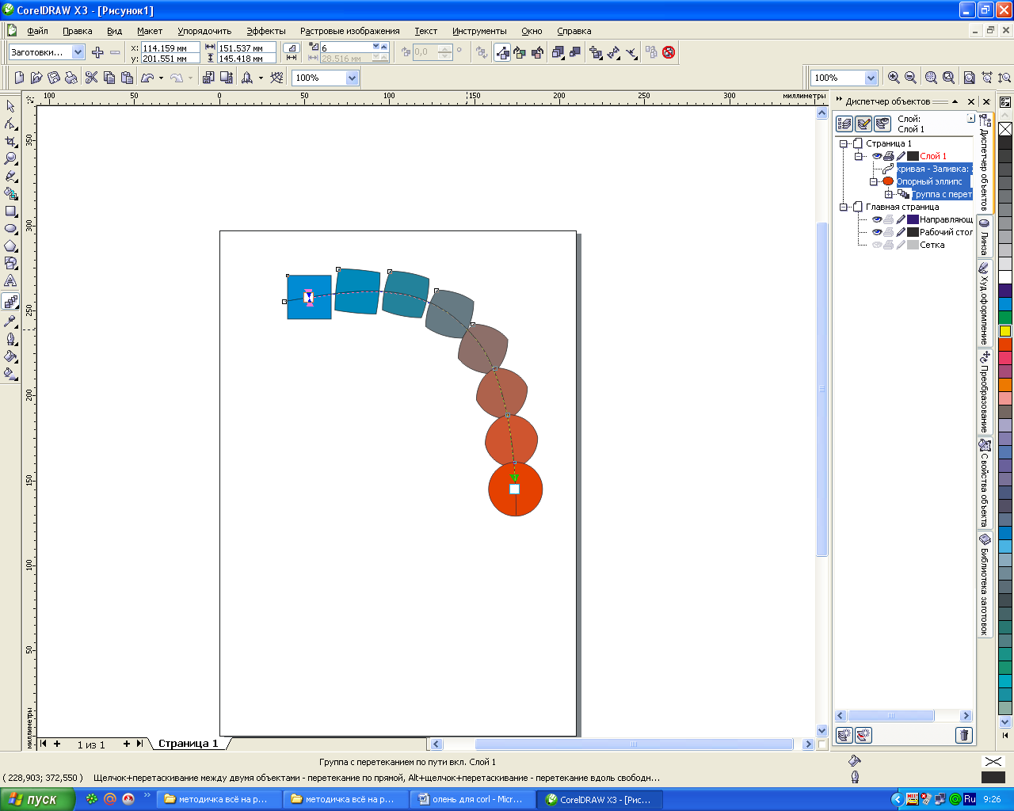The image size is (1014, 811).
Task: Click the Paste icon in the toolbar
Action: 127,78
